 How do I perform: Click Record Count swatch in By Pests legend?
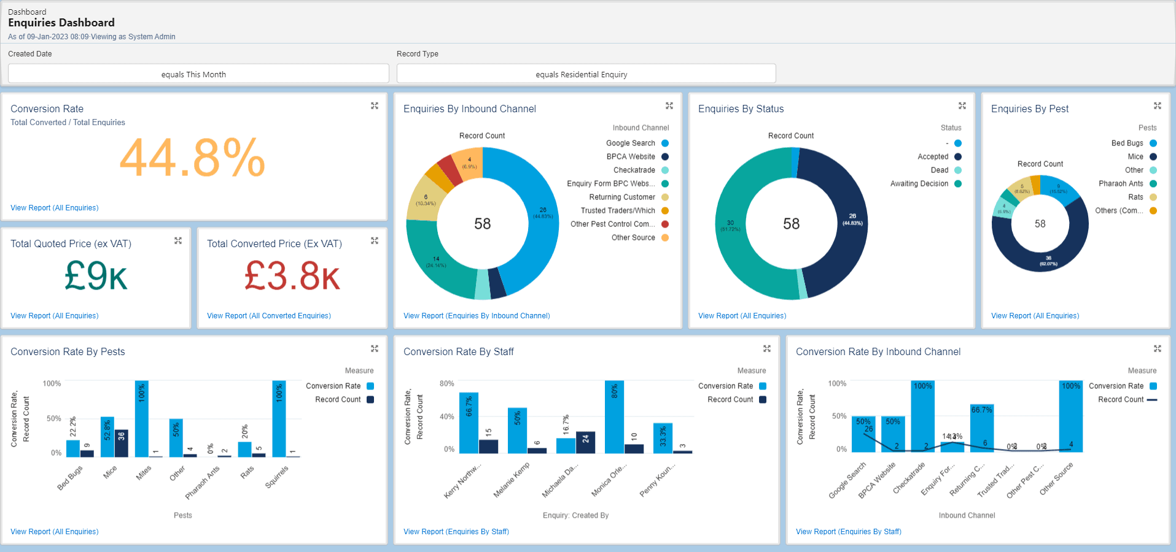coord(370,400)
